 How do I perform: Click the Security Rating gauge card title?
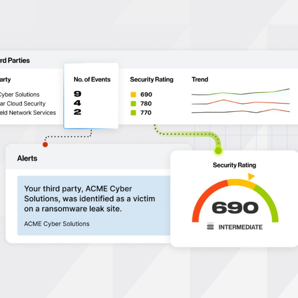(x=234, y=165)
